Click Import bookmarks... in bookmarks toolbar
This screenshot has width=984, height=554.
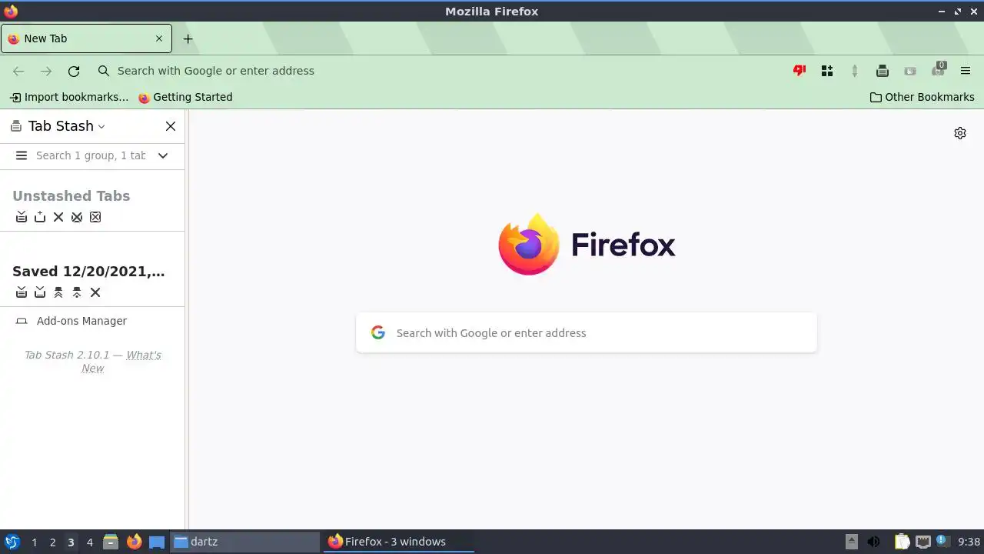coord(69,97)
